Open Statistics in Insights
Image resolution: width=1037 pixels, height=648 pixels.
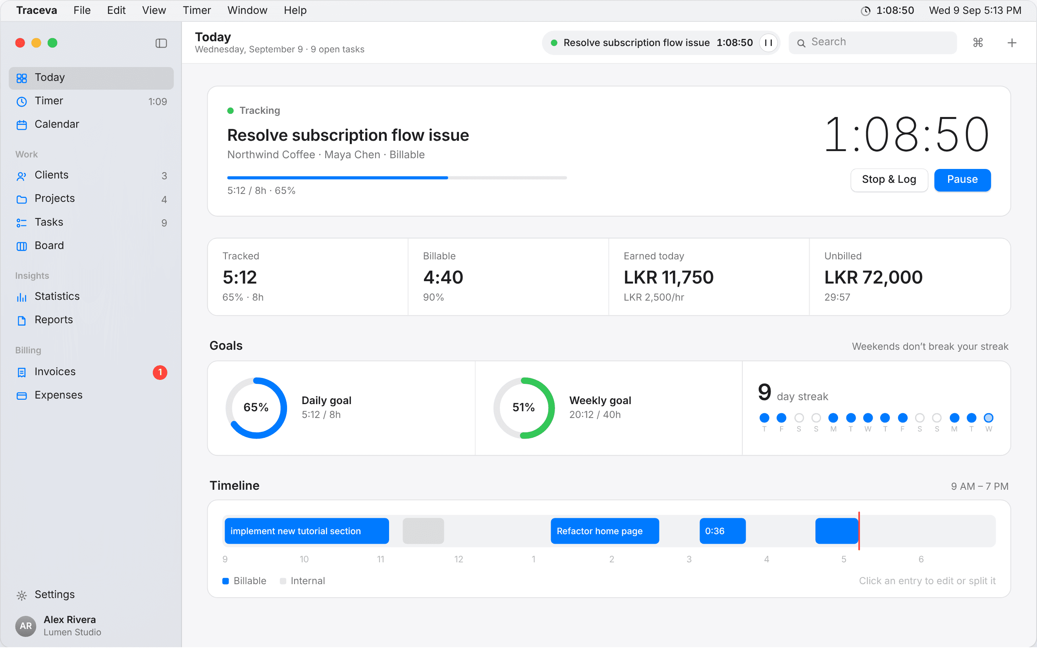(x=91, y=297)
